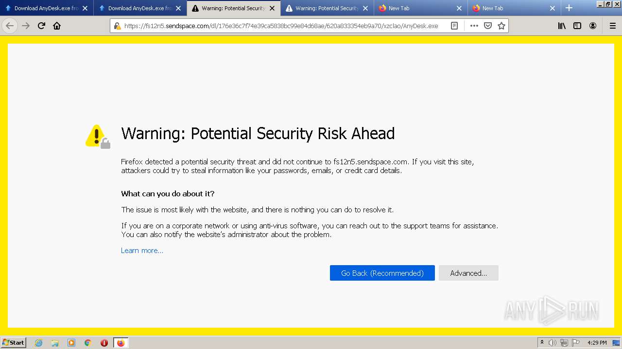Click Go Back (Recommended) button
This screenshot has height=349, width=622.
(382, 273)
